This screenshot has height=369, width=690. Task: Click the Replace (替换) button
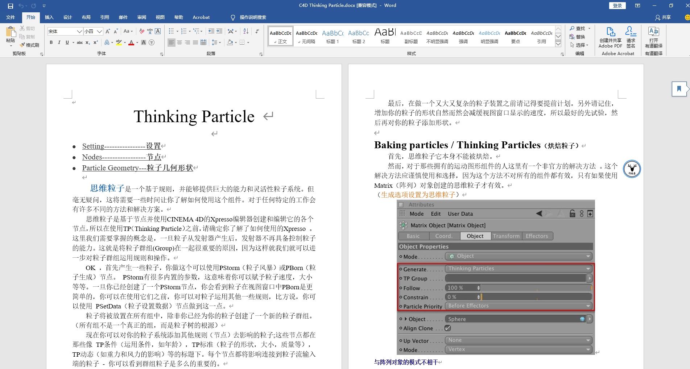(577, 37)
